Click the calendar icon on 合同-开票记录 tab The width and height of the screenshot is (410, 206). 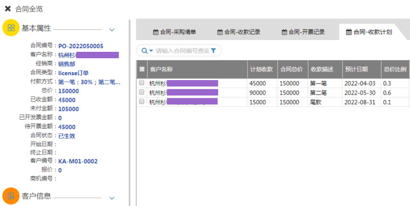(x=284, y=32)
